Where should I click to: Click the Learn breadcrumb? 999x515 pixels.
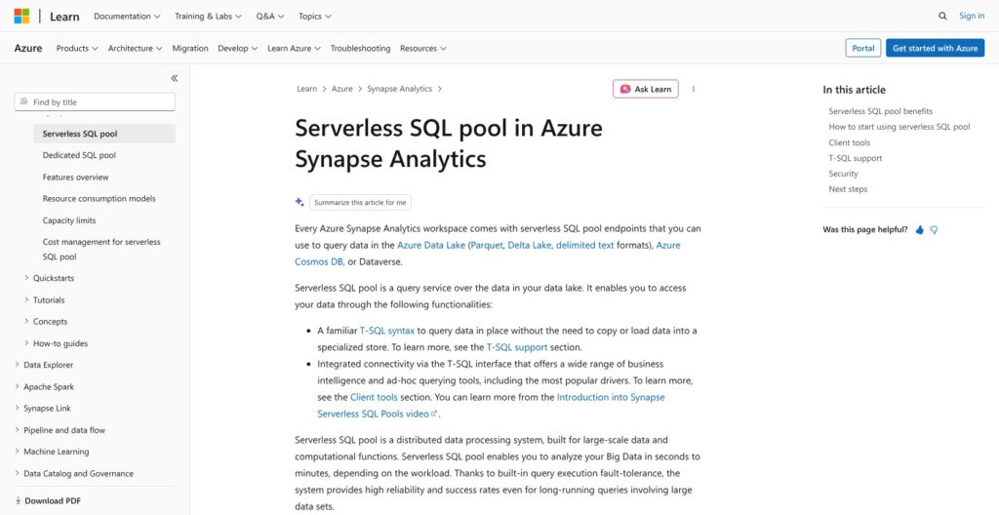point(306,89)
